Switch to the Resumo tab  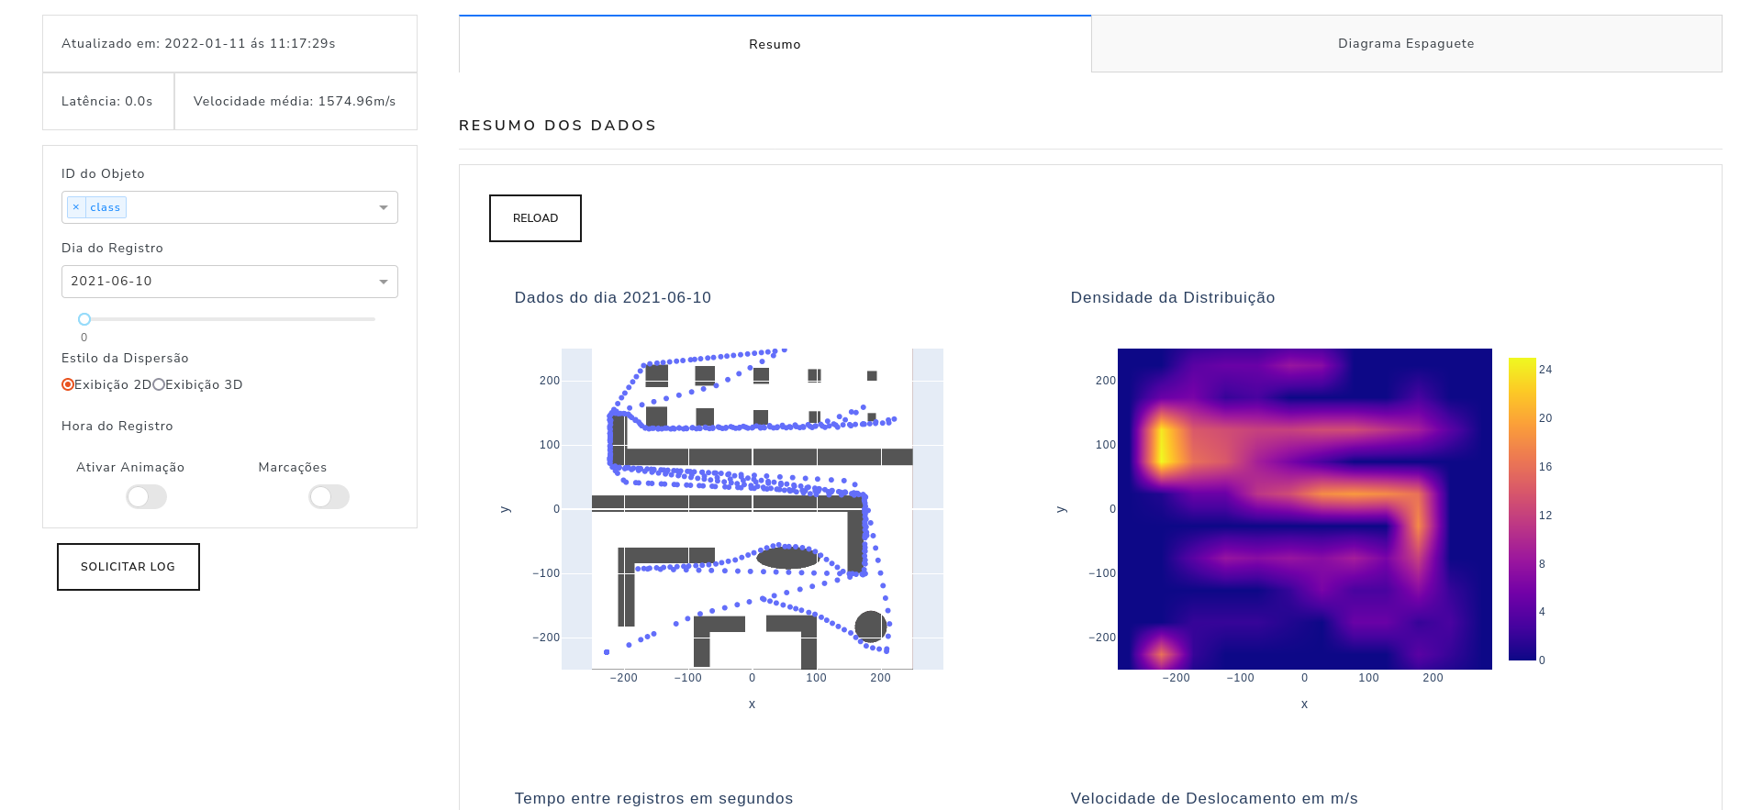pyautogui.click(x=775, y=44)
